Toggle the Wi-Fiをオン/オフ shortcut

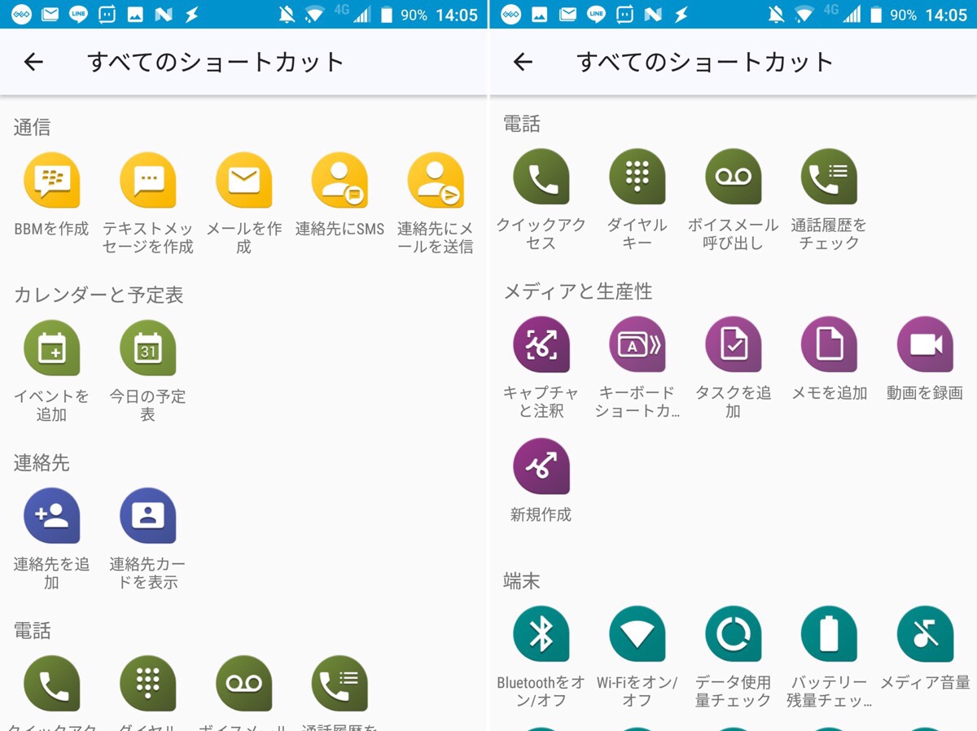coord(637,634)
